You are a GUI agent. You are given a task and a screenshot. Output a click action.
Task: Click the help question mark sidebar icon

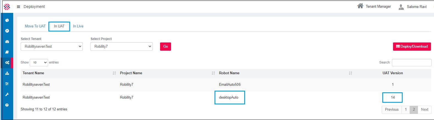(x=7, y=105)
